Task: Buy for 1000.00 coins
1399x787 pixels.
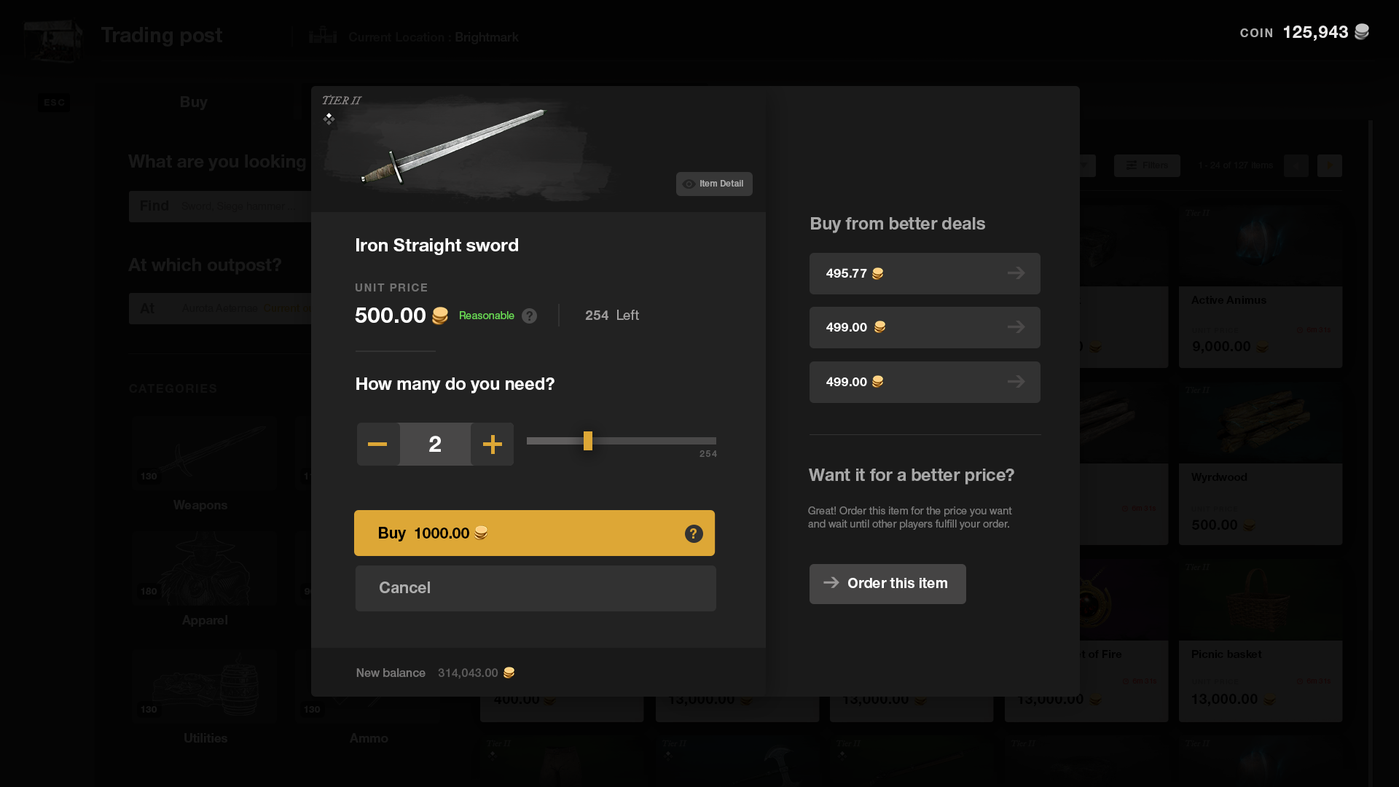Action: point(534,533)
